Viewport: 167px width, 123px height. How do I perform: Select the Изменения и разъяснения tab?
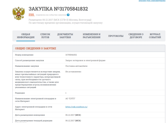point(92,36)
